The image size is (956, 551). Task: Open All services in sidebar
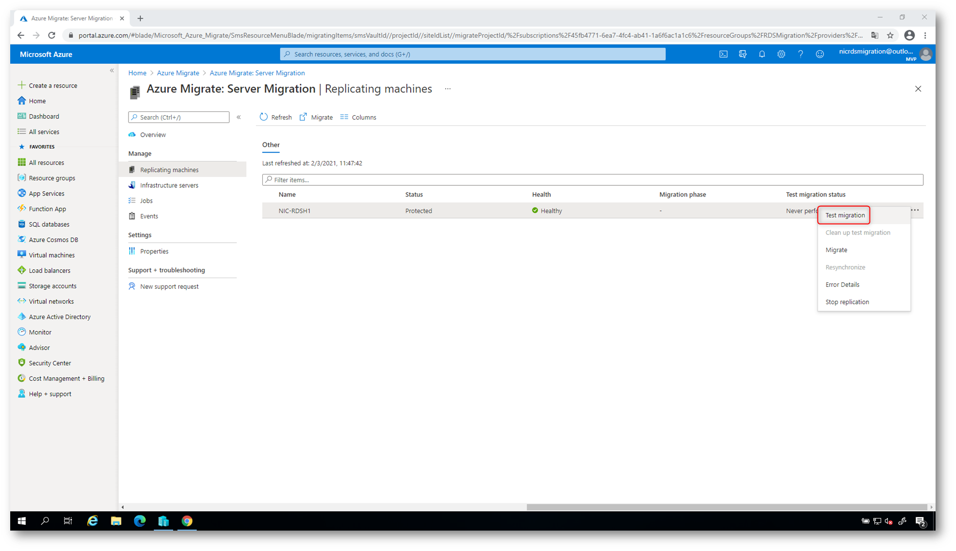(44, 132)
